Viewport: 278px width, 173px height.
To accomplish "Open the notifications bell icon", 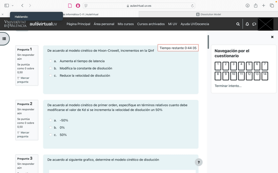I will (x=247, y=24).
